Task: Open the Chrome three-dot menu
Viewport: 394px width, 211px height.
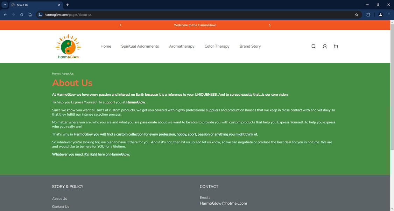Action: pyautogui.click(x=389, y=15)
